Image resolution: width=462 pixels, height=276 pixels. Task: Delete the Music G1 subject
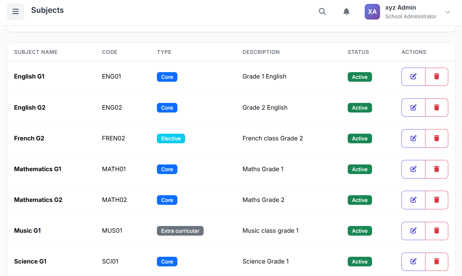436,231
